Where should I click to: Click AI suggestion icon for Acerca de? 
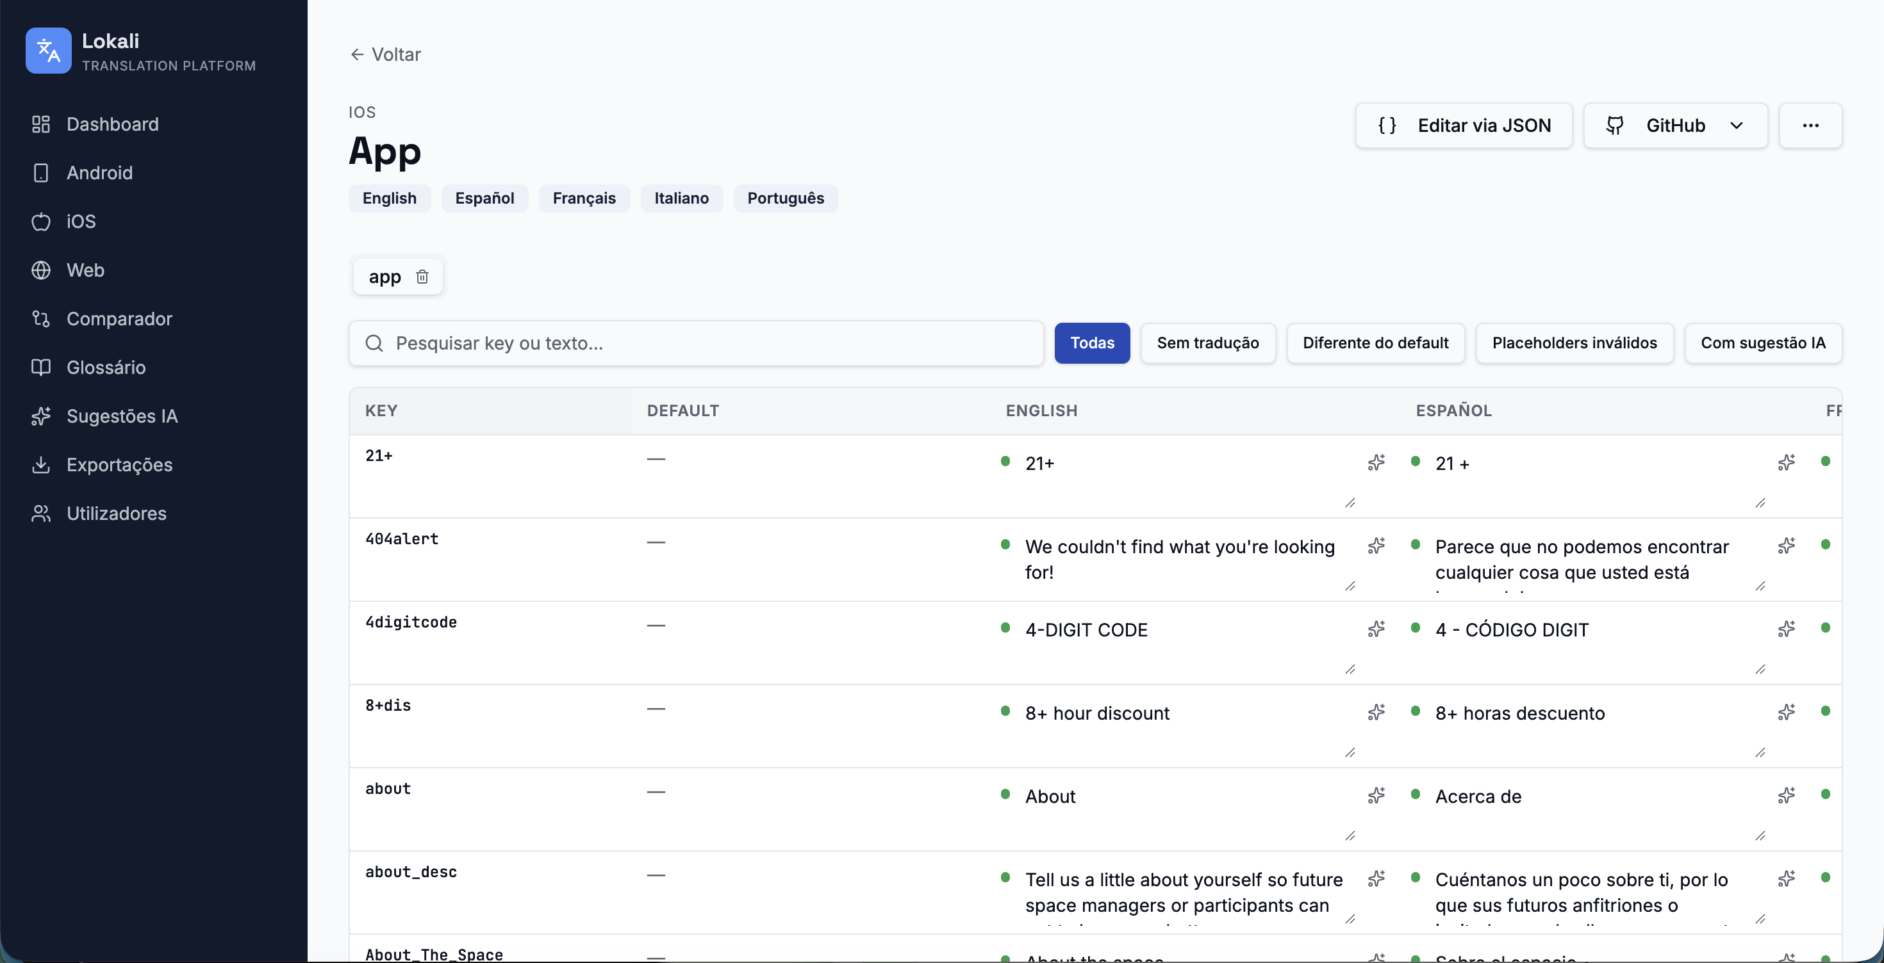click(1786, 795)
